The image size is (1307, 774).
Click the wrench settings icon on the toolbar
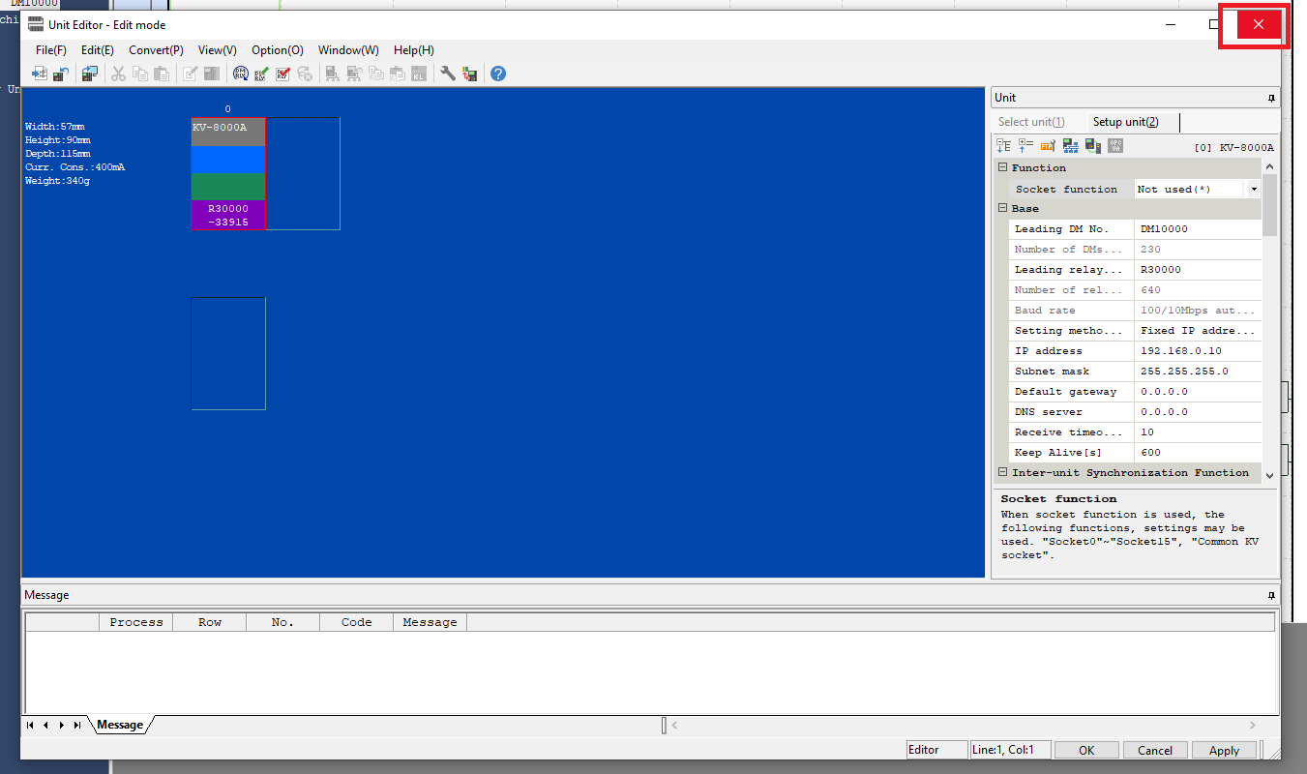coord(447,74)
